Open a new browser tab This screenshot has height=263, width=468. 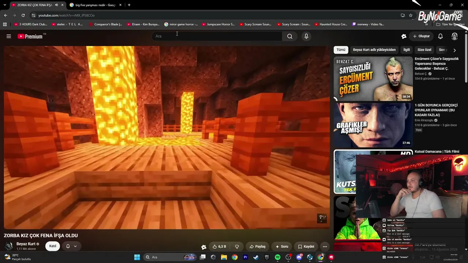[129, 5]
